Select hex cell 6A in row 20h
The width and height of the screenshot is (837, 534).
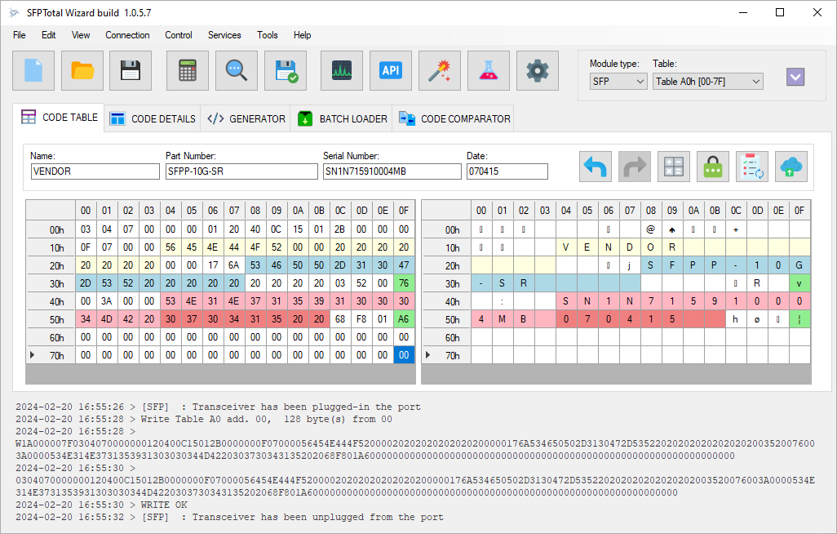point(234,265)
